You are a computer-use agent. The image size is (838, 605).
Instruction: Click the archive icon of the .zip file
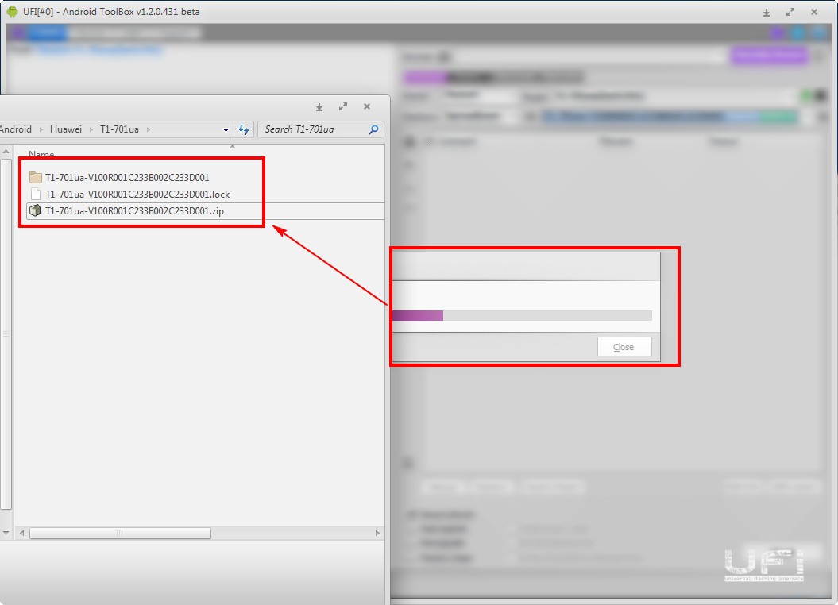(35, 210)
